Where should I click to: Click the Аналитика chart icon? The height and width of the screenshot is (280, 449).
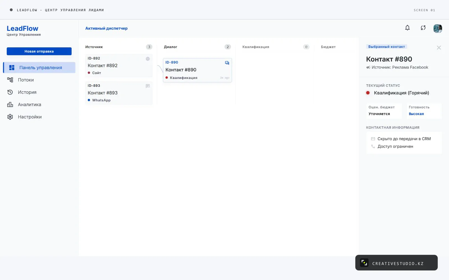click(x=10, y=104)
